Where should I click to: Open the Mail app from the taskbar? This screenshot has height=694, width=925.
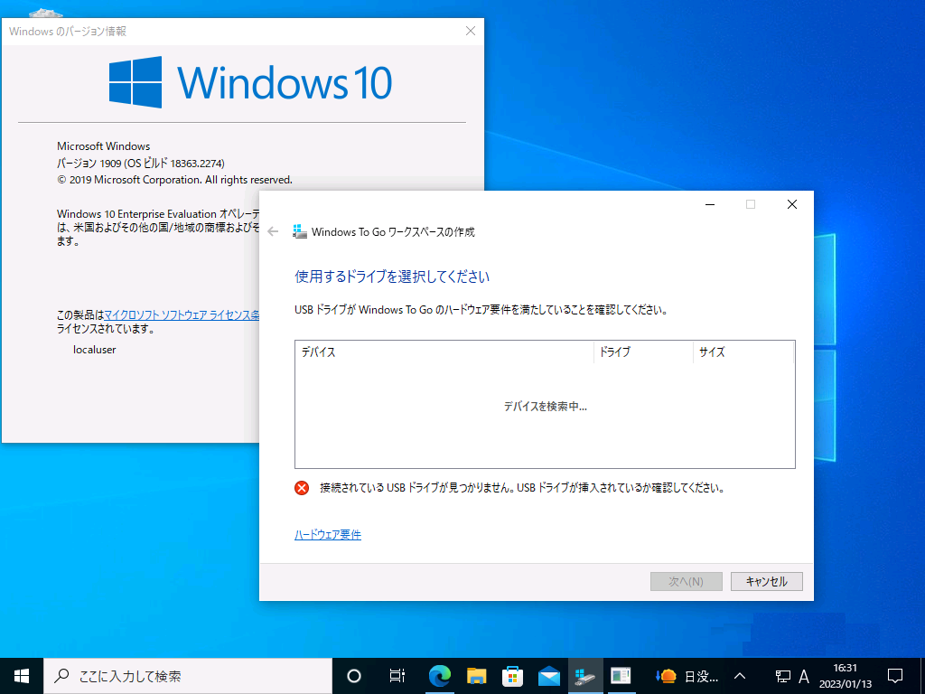(x=549, y=675)
